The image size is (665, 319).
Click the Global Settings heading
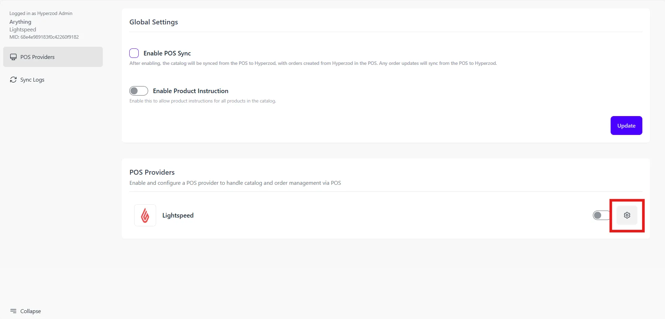point(154,22)
